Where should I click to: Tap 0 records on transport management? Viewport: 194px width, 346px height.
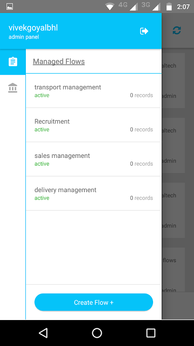click(x=141, y=95)
